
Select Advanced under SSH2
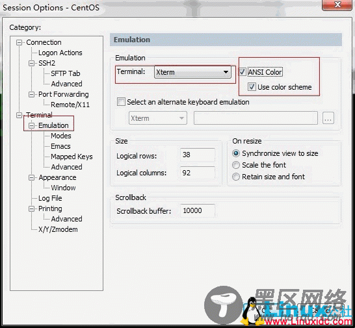(66, 84)
